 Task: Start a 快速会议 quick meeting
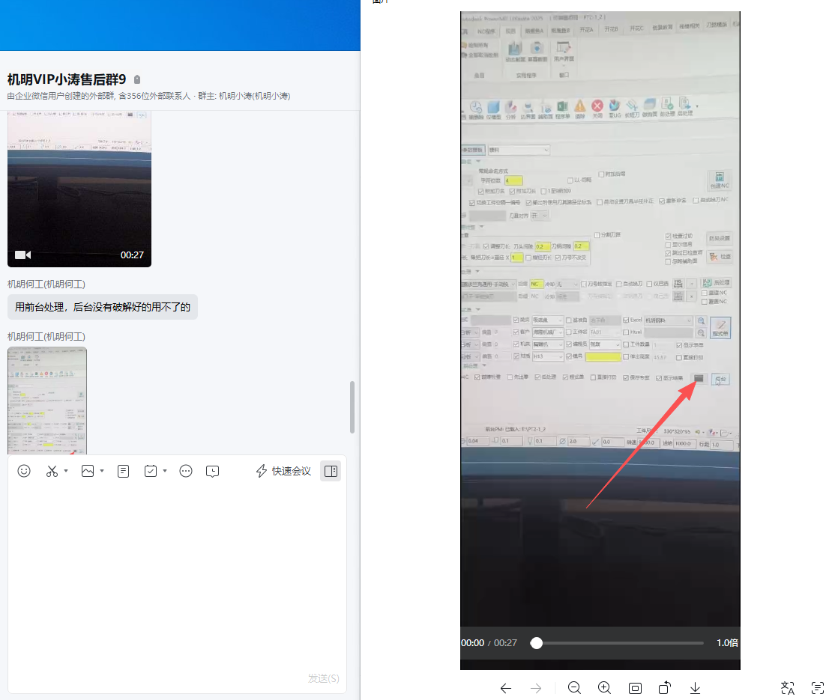(283, 471)
